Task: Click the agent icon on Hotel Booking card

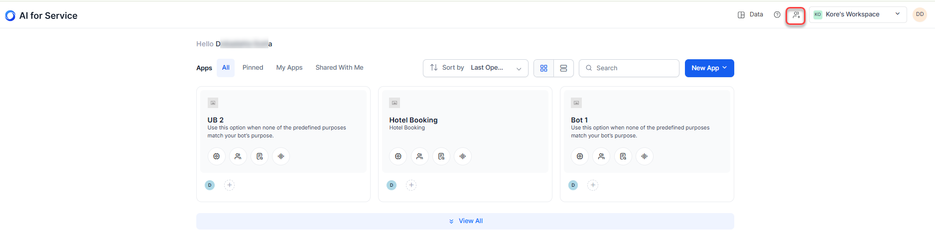Action: tap(419, 156)
